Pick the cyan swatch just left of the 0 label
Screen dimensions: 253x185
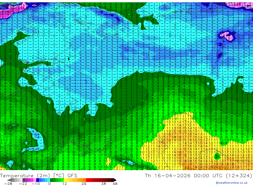pyautogui.click(x=49, y=180)
